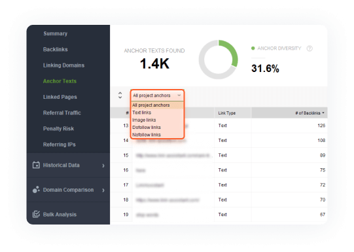Choose Text links from the dropdown list
The height and width of the screenshot is (252, 354).
point(142,113)
